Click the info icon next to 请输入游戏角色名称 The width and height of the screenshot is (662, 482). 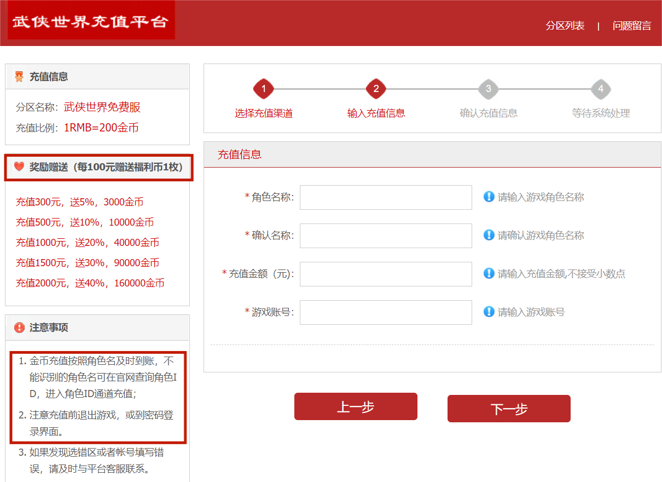[x=489, y=197]
